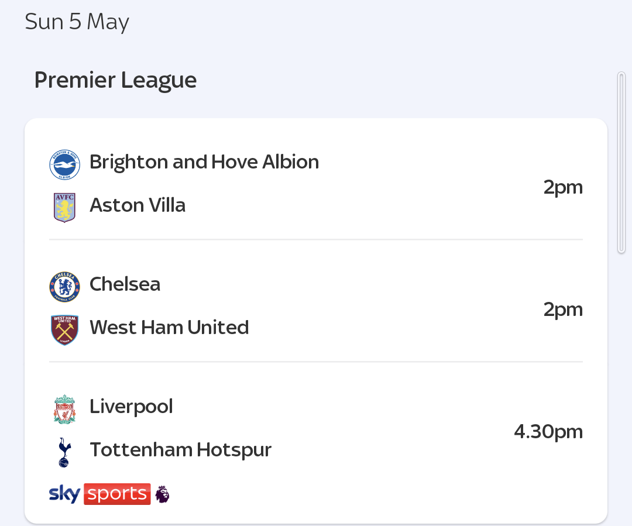Click the 2pm Brighton fixture kick-off time
The image size is (632, 526).
pyautogui.click(x=563, y=187)
